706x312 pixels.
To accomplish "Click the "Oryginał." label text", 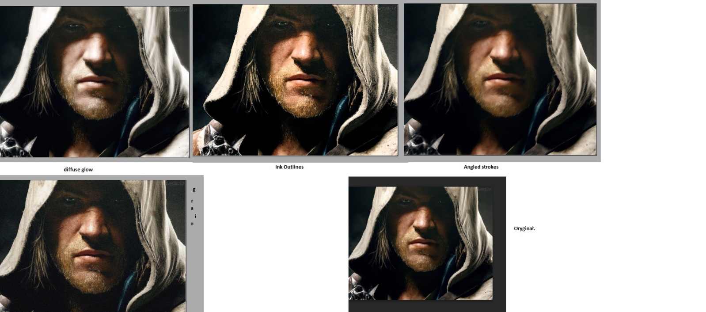I will click(524, 228).
